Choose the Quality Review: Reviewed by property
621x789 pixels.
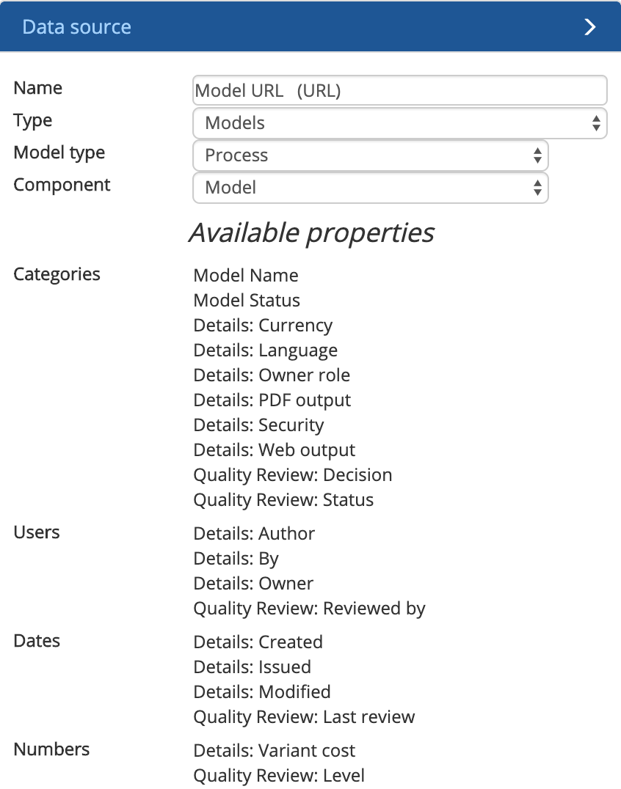309,609
